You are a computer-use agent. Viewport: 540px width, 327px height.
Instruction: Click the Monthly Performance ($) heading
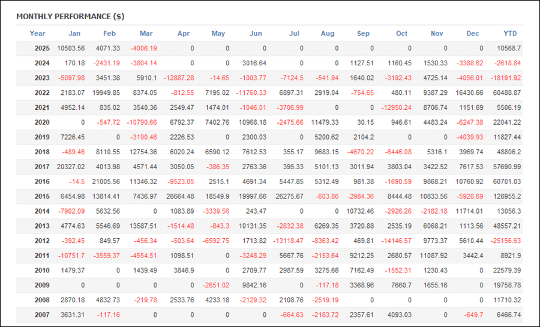pyautogui.click(x=70, y=17)
